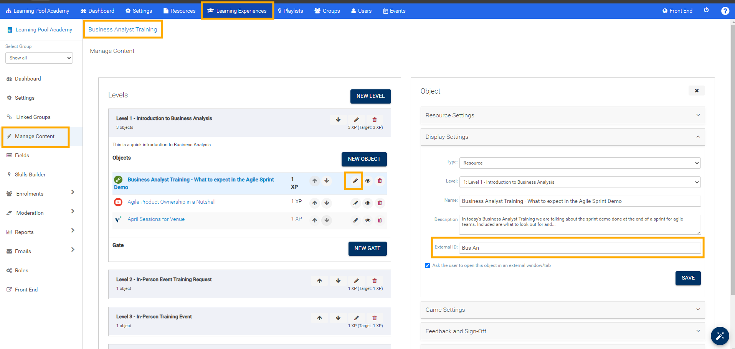Edit the Business Analyst Training object pencil icon

355,181
